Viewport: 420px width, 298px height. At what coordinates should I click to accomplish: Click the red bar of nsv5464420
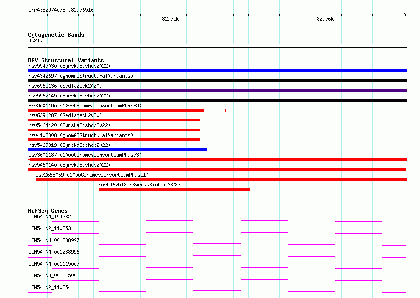[x=114, y=130]
